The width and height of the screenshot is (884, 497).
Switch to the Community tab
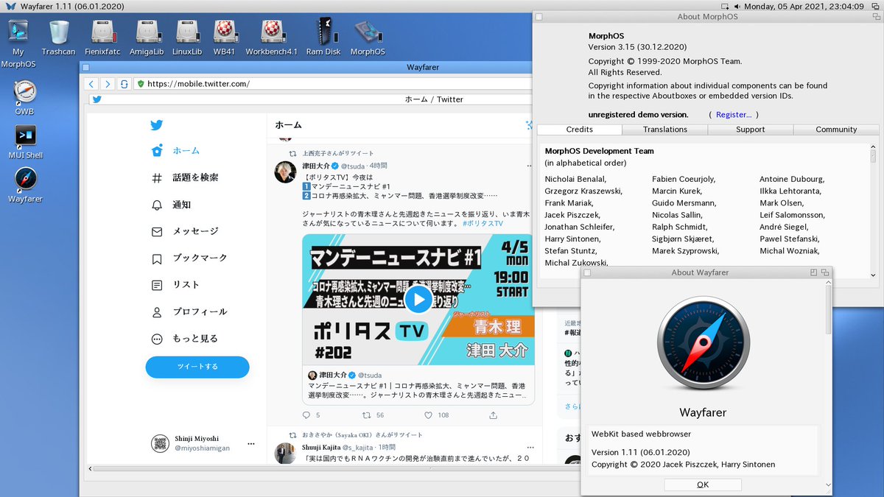836,130
